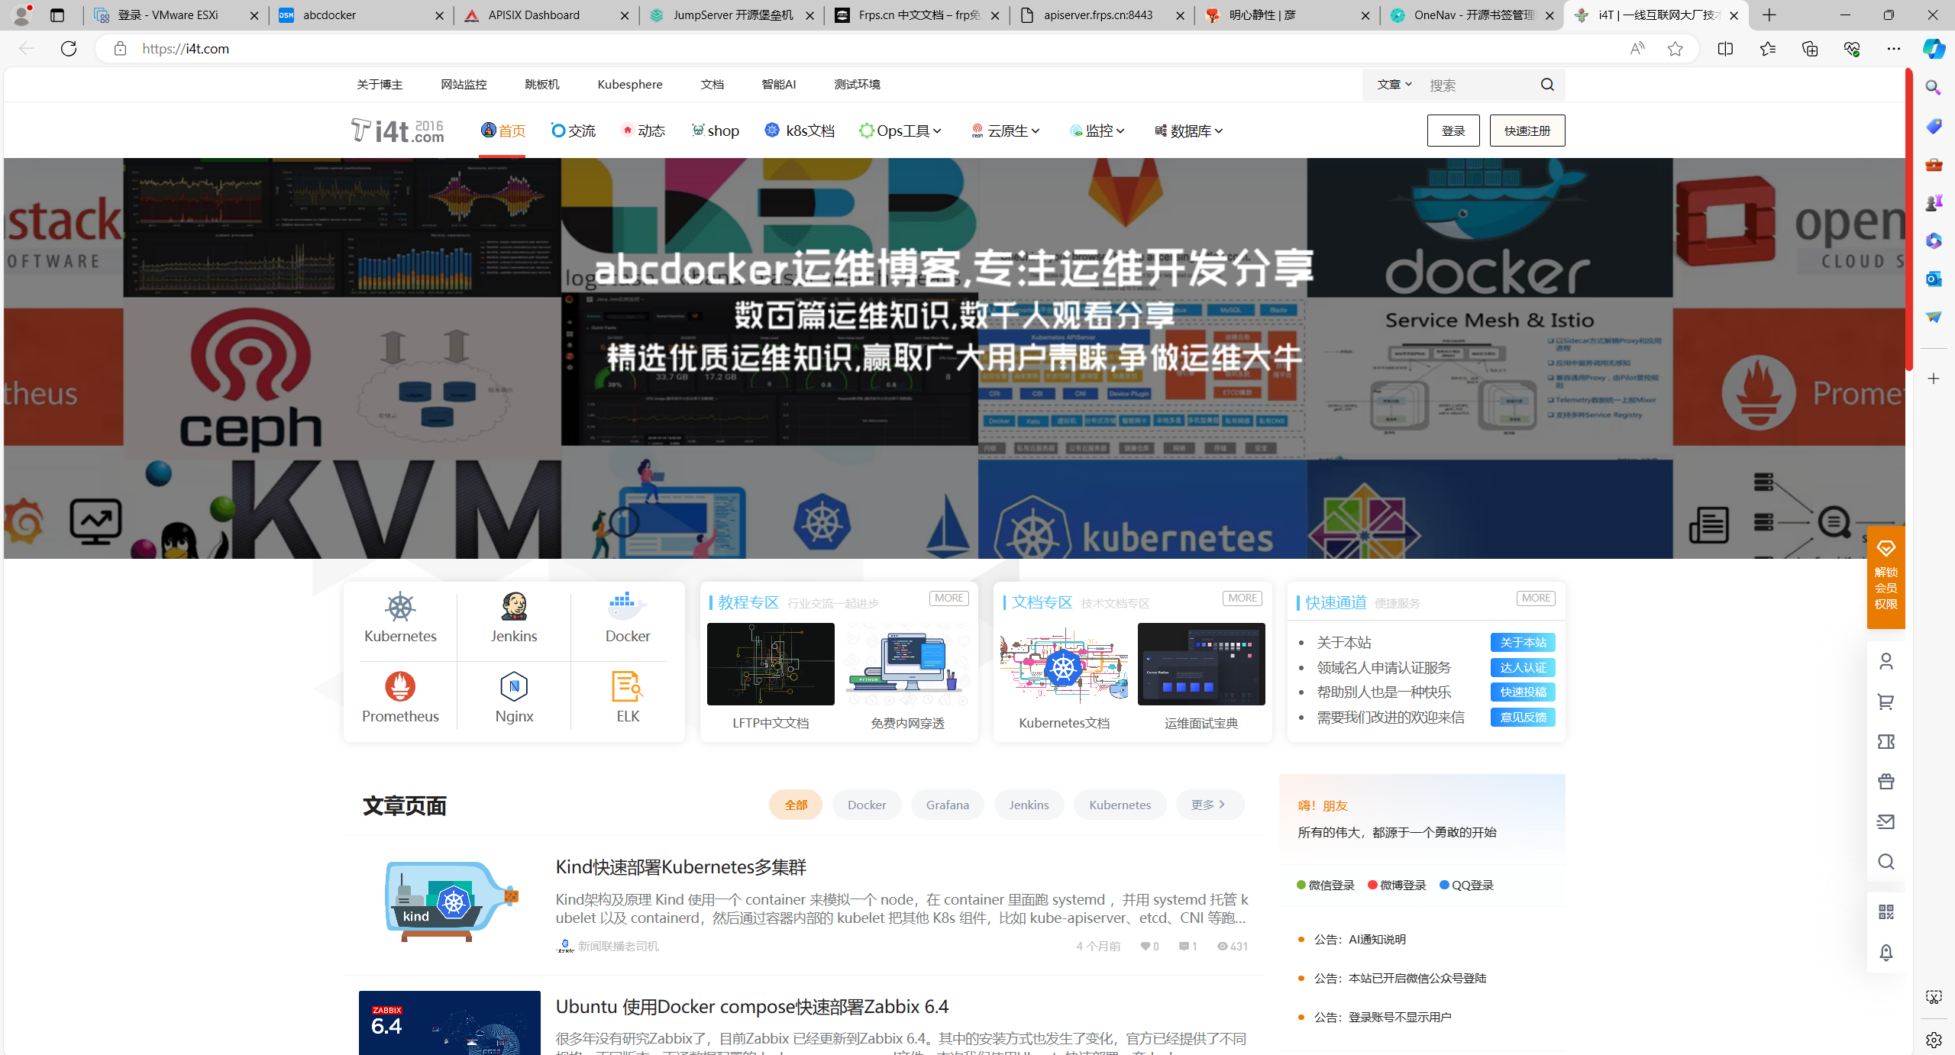Open Edge sidebar settings gear icon
Image resolution: width=1955 pixels, height=1055 pixels.
(1934, 1040)
